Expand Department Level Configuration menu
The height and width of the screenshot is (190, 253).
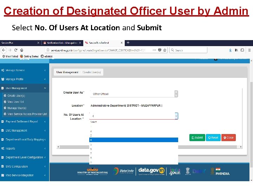tap(24, 157)
